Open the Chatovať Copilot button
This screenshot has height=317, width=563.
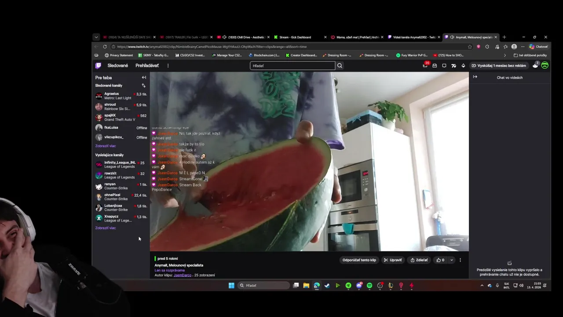pos(538,47)
